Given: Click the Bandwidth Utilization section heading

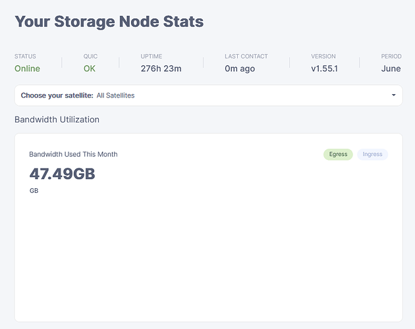Looking at the screenshot, I should (57, 120).
